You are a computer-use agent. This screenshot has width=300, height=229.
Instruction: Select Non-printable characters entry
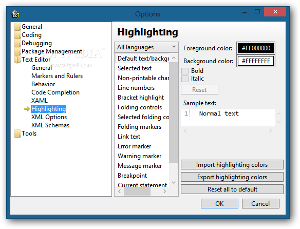(x=142, y=78)
